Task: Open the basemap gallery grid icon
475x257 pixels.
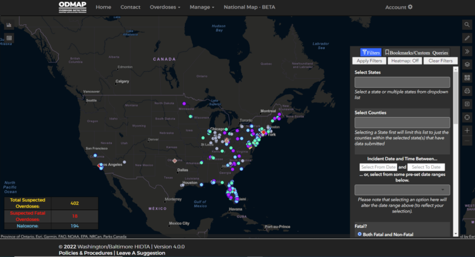Action: (467, 77)
